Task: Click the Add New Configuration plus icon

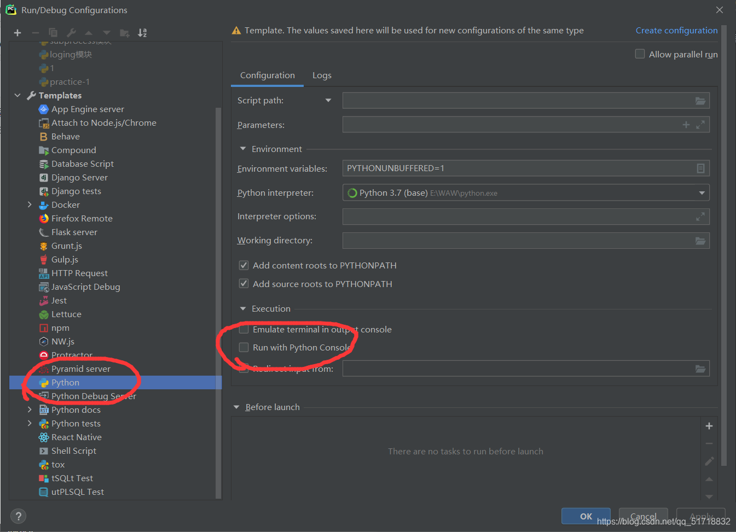Action: click(x=18, y=33)
